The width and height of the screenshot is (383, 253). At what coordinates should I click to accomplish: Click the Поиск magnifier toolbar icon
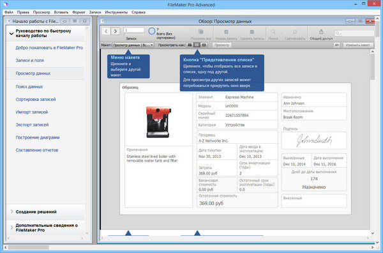[273, 32]
